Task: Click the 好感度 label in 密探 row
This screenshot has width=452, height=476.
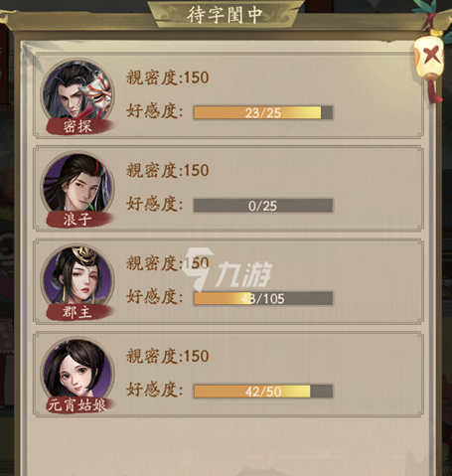Action: pyautogui.click(x=154, y=111)
